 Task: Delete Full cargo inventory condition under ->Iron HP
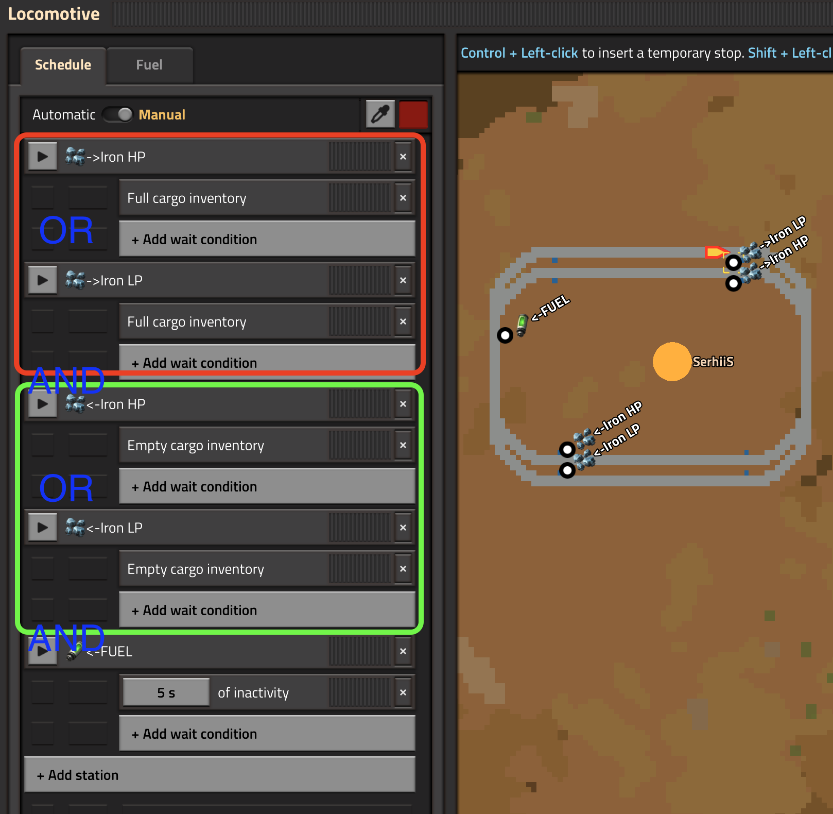point(403,198)
